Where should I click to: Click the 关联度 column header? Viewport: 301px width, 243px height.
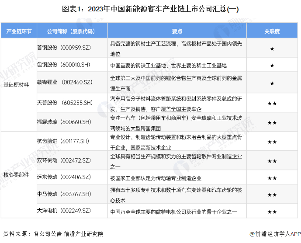[x=272, y=31]
